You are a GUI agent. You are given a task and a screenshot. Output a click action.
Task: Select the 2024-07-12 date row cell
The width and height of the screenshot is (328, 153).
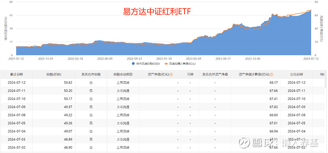[x=17, y=83]
